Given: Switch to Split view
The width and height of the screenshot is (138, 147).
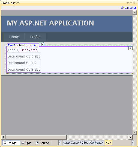Looking at the screenshot, I should (26, 143).
